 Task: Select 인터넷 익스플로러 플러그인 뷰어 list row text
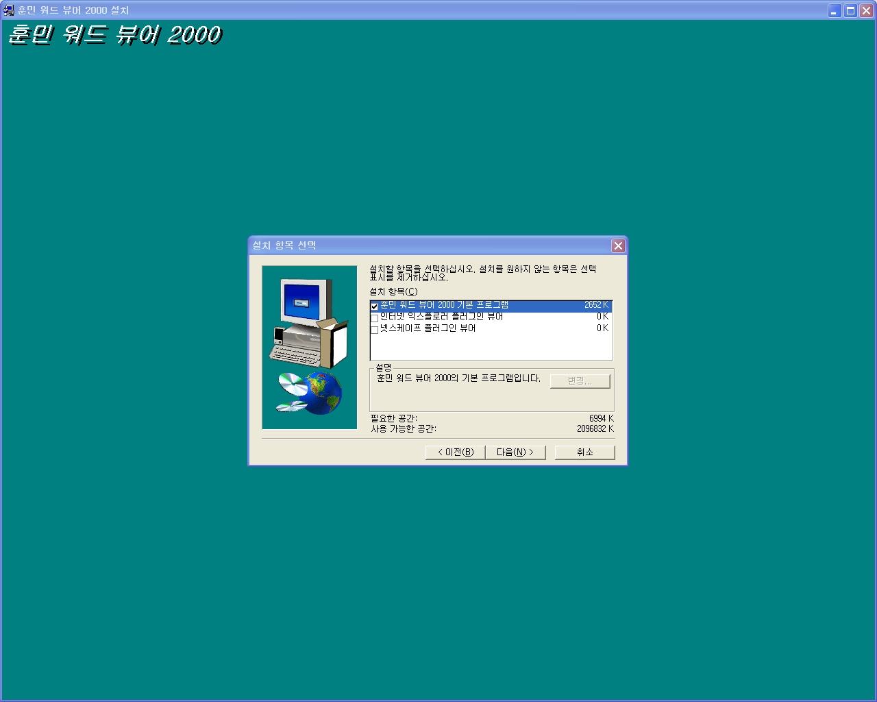[x=442, y=317]
